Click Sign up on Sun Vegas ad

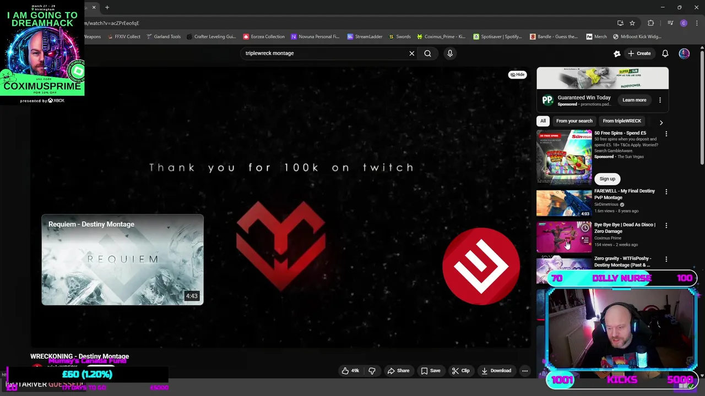(607, 179)
